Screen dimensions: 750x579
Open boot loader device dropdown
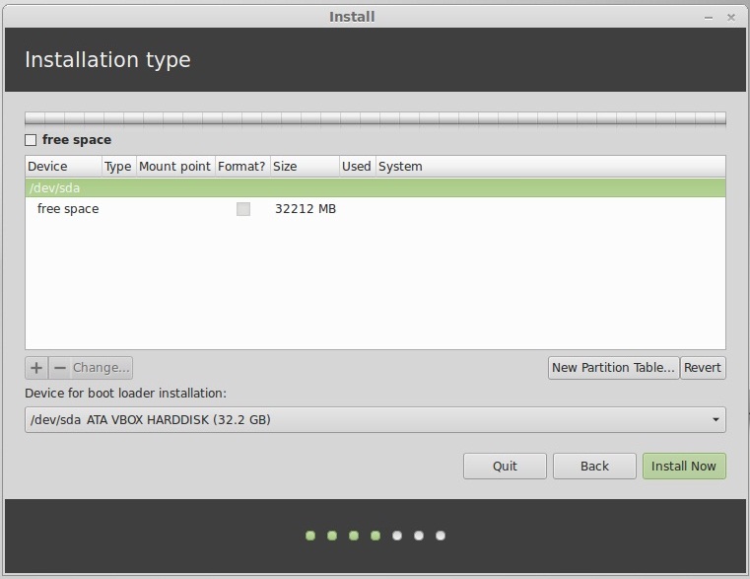coord(375,419)
